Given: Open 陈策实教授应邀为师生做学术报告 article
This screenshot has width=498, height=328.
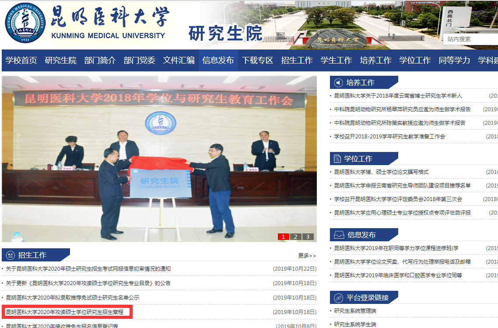Looking at the screenshot, I should [400, 123].
